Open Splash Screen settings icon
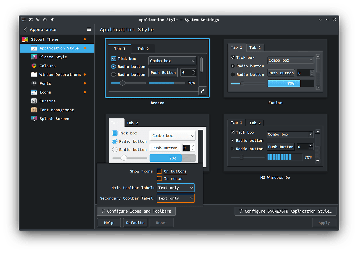The width and height of the screenshot is (358, 253). tap(34, 119)
